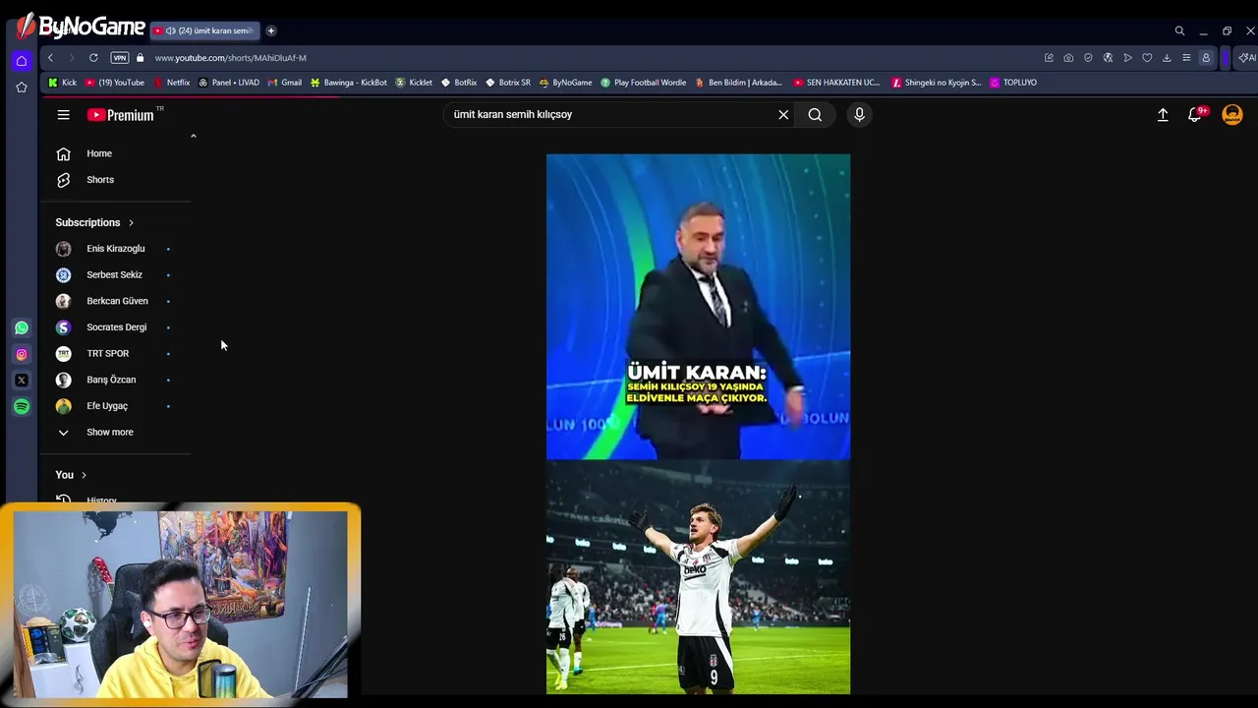Open the Shingeki no Kyojin bookmark
This screenshot has height=708, width=1258.
(x=936, y=83)
